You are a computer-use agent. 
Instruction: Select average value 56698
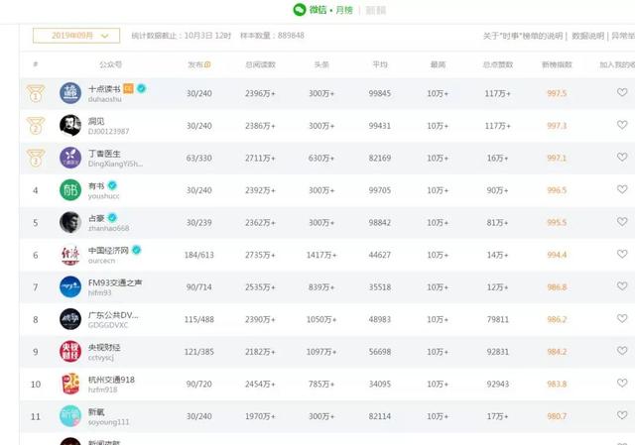pos(380,352)
